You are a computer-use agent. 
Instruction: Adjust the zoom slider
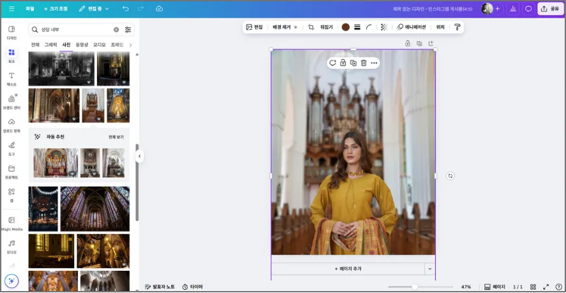tap(415, 287)
